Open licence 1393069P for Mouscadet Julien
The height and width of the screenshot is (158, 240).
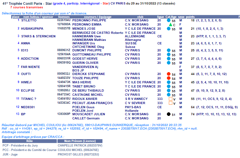point(64,114)
